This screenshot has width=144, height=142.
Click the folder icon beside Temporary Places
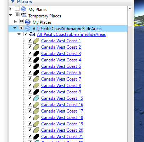click(x=23, y=15)
